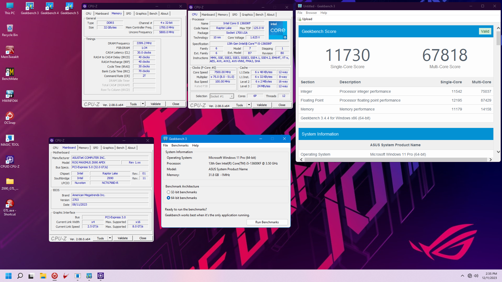
Task: Open taskbar Search icon
Action: [20, 276]
